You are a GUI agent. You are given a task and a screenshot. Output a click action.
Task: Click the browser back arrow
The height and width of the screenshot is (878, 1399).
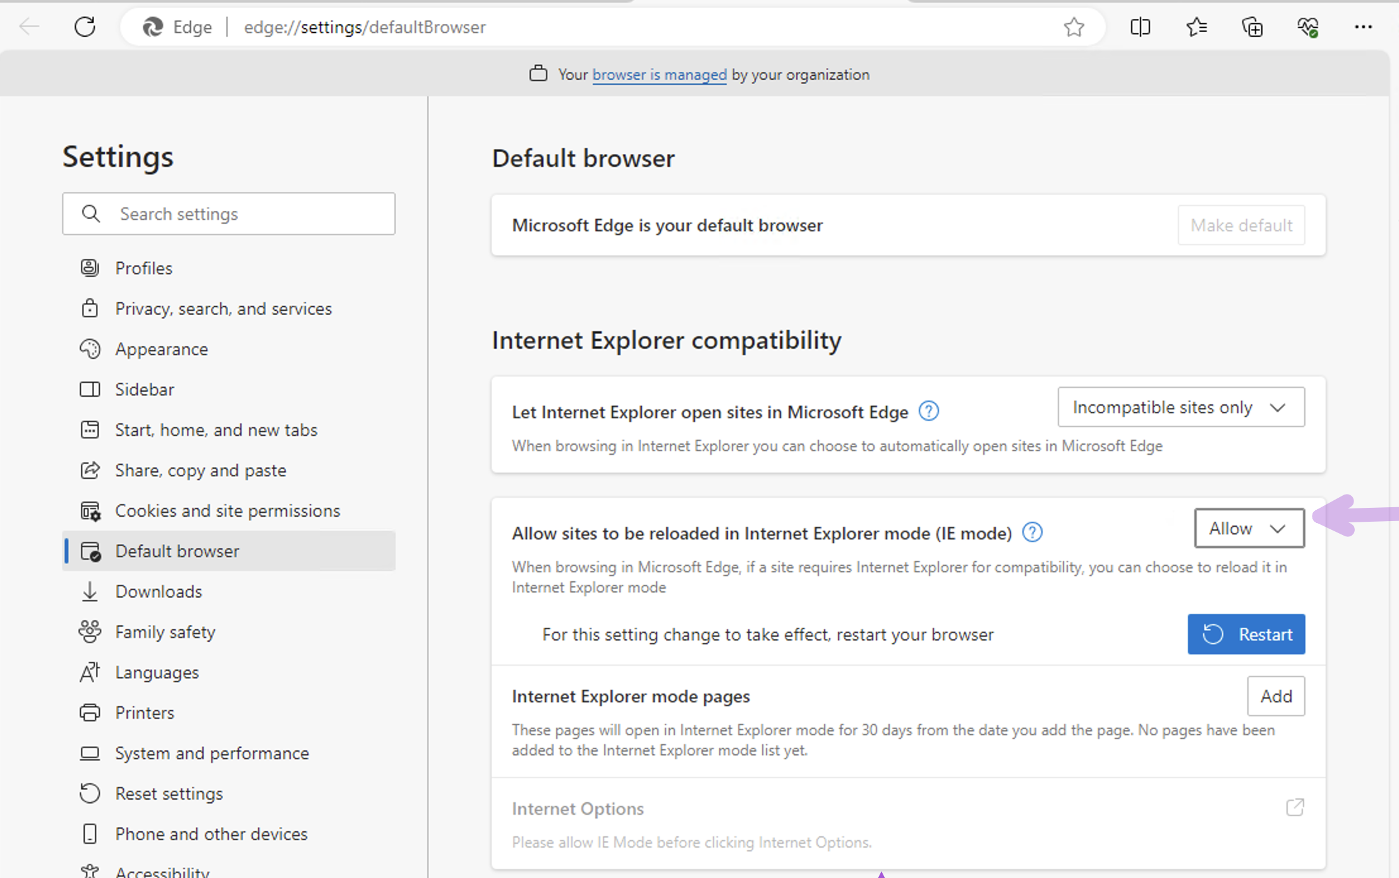click(x=29, y=27)
